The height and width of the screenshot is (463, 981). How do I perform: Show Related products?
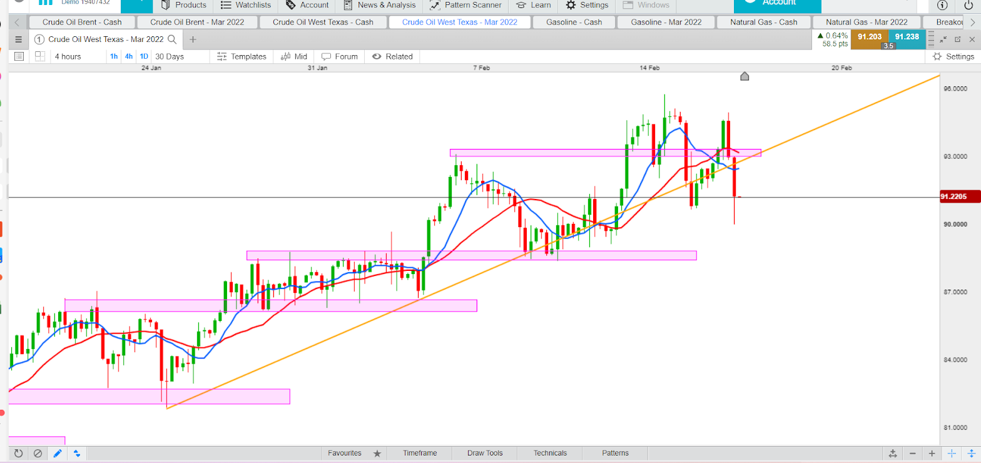coord(392,56)
